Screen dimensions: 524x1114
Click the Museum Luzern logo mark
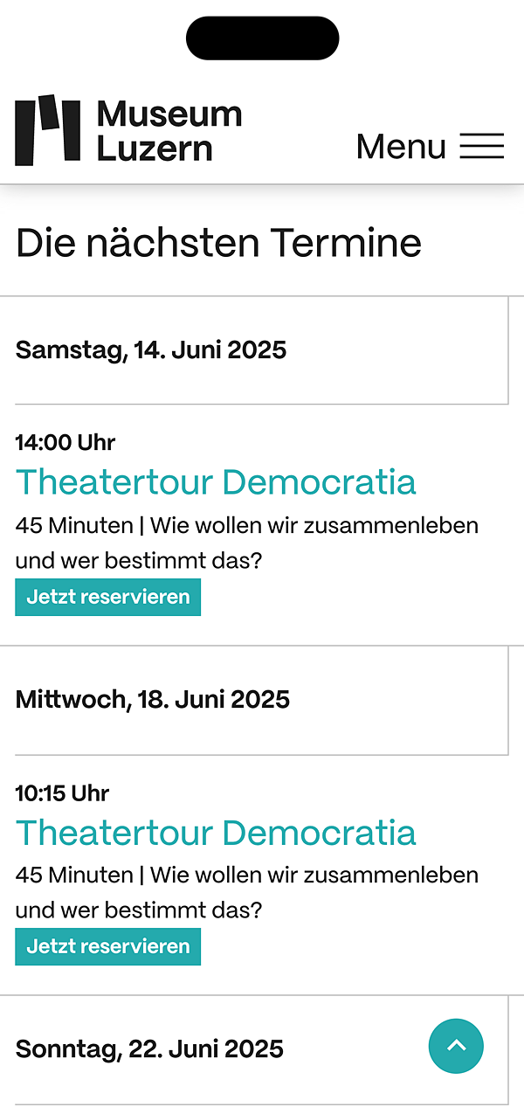click(x=47, y=130)
